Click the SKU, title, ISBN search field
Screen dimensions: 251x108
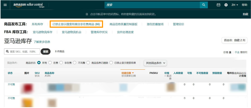click(x=23, y=51)
